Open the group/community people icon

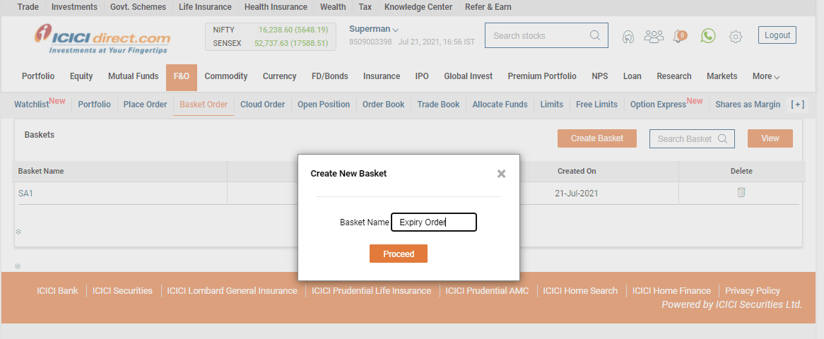tap(654, 36)
